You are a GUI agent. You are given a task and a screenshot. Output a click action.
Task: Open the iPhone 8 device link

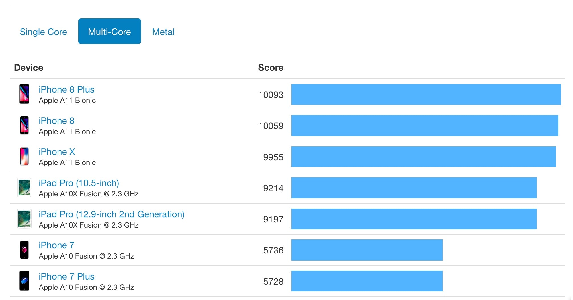coord(56,121)
